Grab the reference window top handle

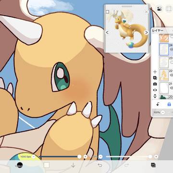coord(127,7)
